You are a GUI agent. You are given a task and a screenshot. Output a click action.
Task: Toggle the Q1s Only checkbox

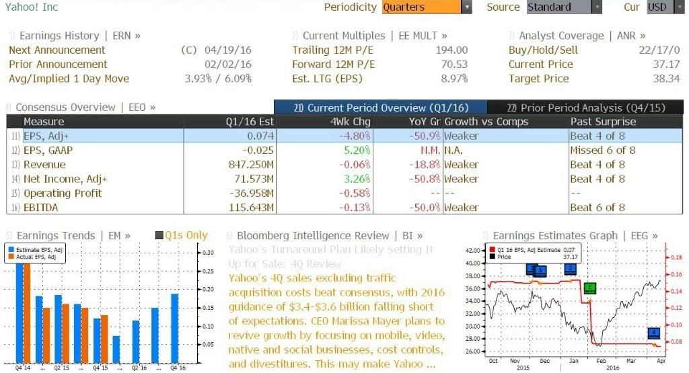click(x=159, y=236)
